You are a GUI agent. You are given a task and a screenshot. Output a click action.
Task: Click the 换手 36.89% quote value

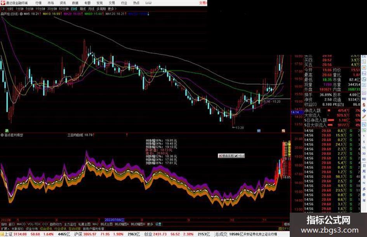tap(325, 95)
